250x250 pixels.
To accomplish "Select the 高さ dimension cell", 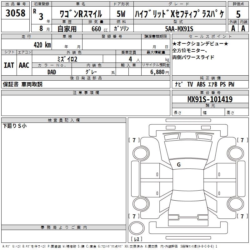I will (x=237, y=112).
